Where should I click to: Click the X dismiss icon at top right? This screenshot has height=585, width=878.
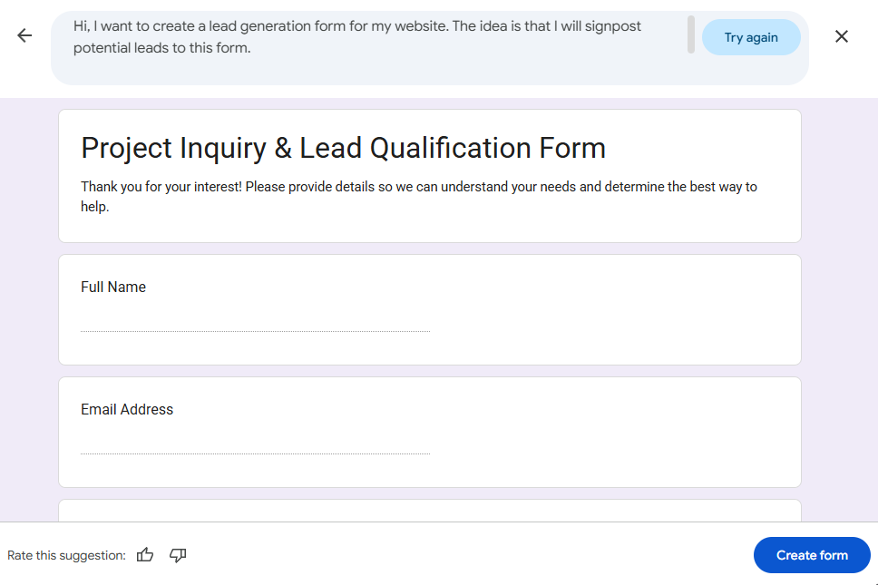pos(841,36)
